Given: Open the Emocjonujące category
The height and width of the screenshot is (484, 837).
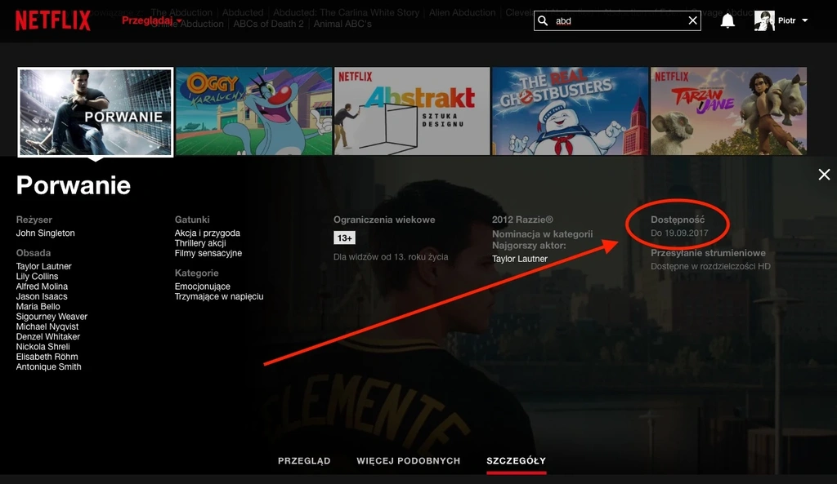Looking at the screenshot, I should [x=203, y=286].
